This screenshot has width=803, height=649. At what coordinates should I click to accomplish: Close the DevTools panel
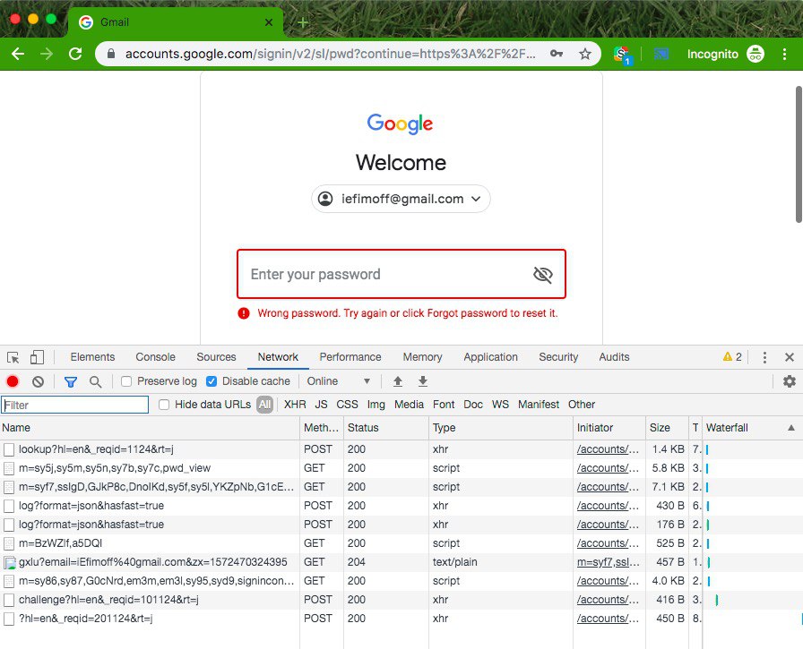coord(790,357)
